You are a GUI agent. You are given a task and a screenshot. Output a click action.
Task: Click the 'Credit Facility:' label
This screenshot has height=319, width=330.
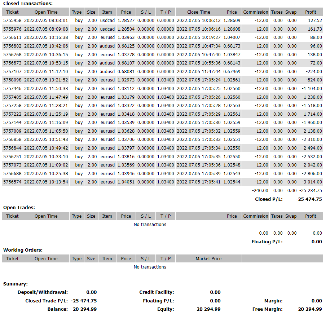(157, 292)
